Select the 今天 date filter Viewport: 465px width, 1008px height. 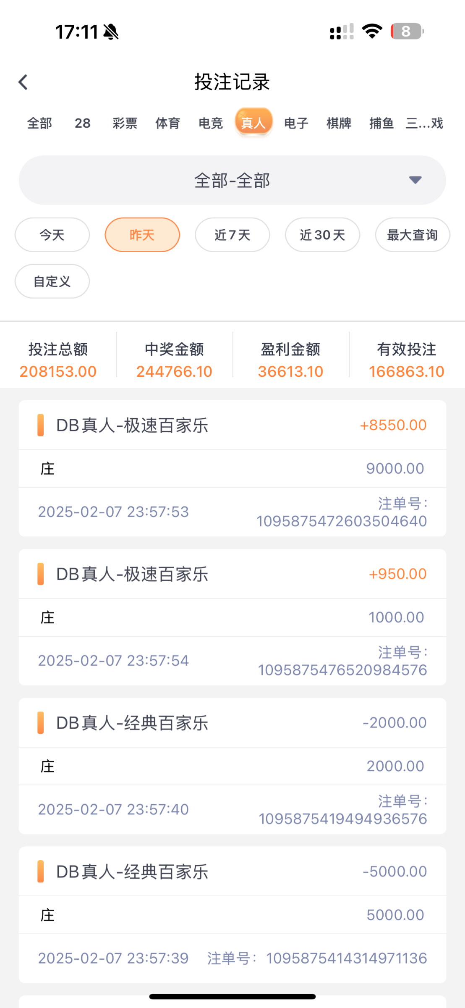point(52,235)
